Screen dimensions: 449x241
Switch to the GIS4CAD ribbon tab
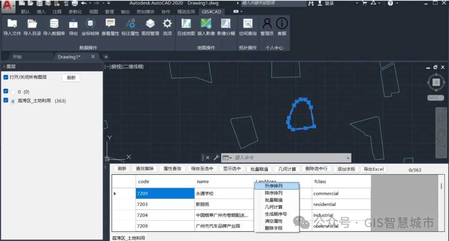pos(211,12)
